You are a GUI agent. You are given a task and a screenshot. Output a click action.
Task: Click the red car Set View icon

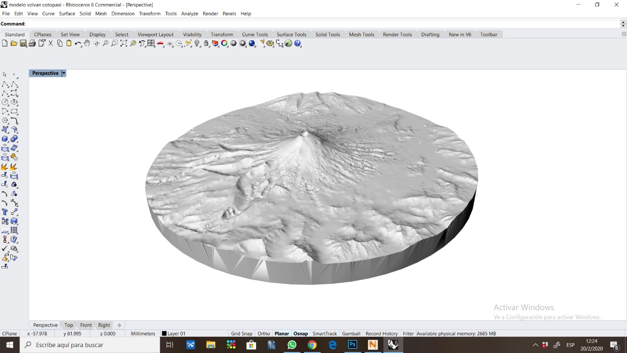point(160,43)
